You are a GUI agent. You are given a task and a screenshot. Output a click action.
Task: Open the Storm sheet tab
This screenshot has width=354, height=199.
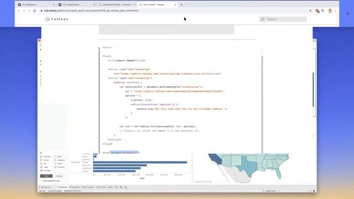(x=111, y=187)
